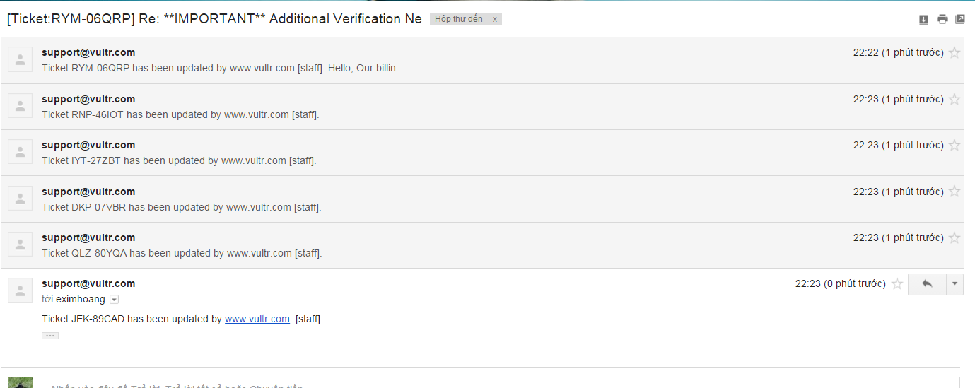
Task: Star the expanded Ticket JEK-89CAD message
Action: (x=897, y=283)
